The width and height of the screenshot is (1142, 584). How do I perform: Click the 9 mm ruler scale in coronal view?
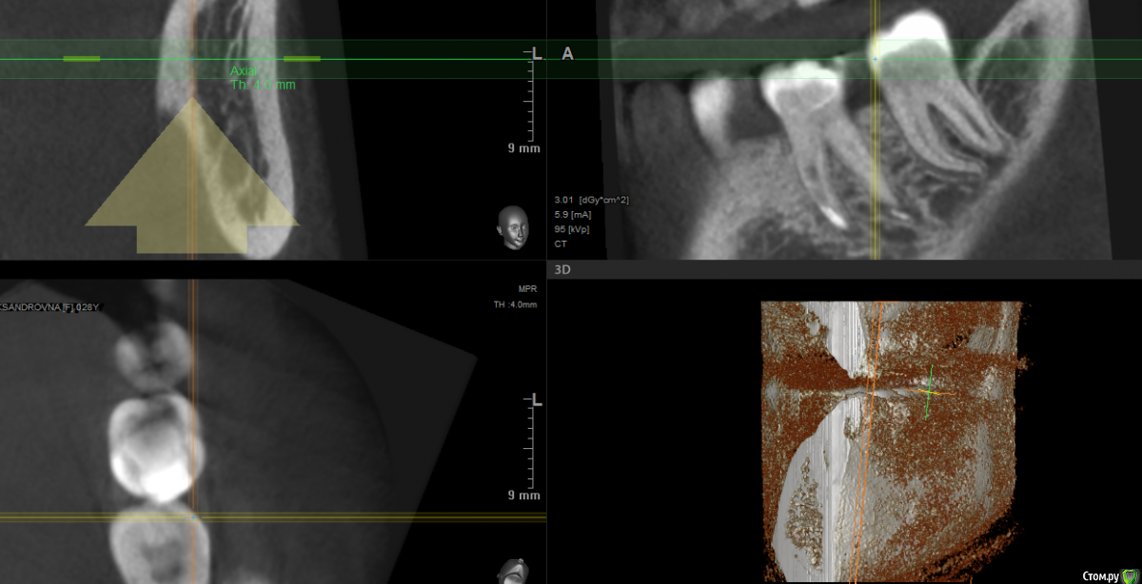point(523,148)
